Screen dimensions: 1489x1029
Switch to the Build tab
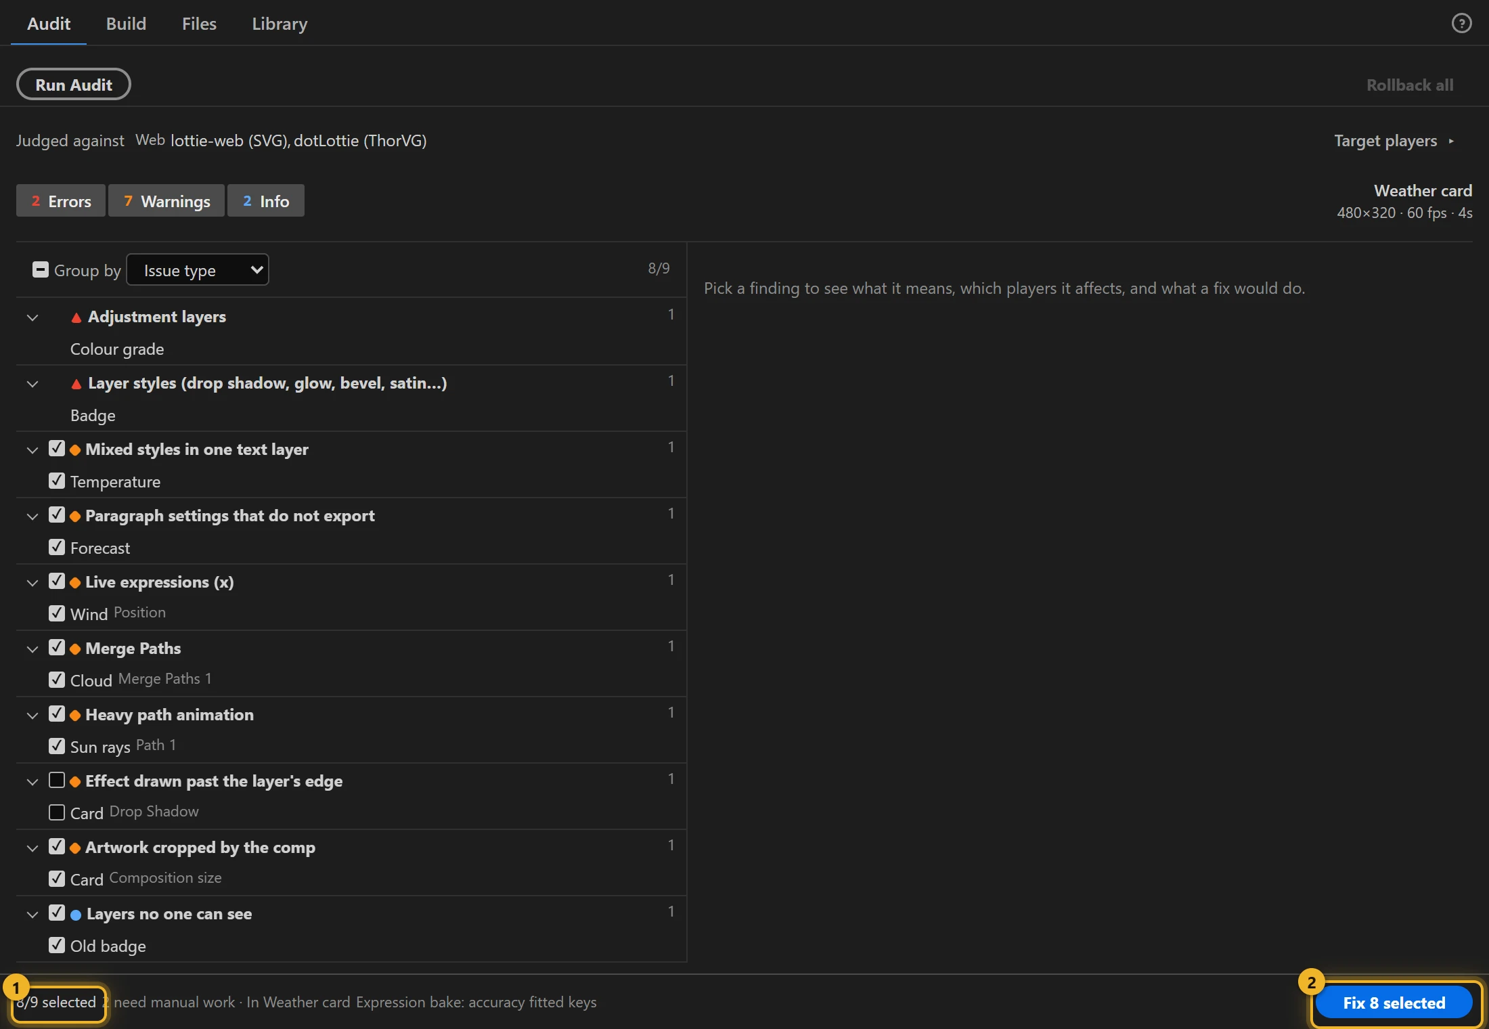[126, 24]
